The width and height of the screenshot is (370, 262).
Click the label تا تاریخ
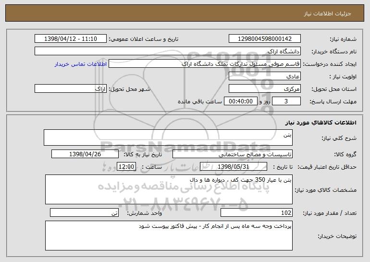point(283,167)
